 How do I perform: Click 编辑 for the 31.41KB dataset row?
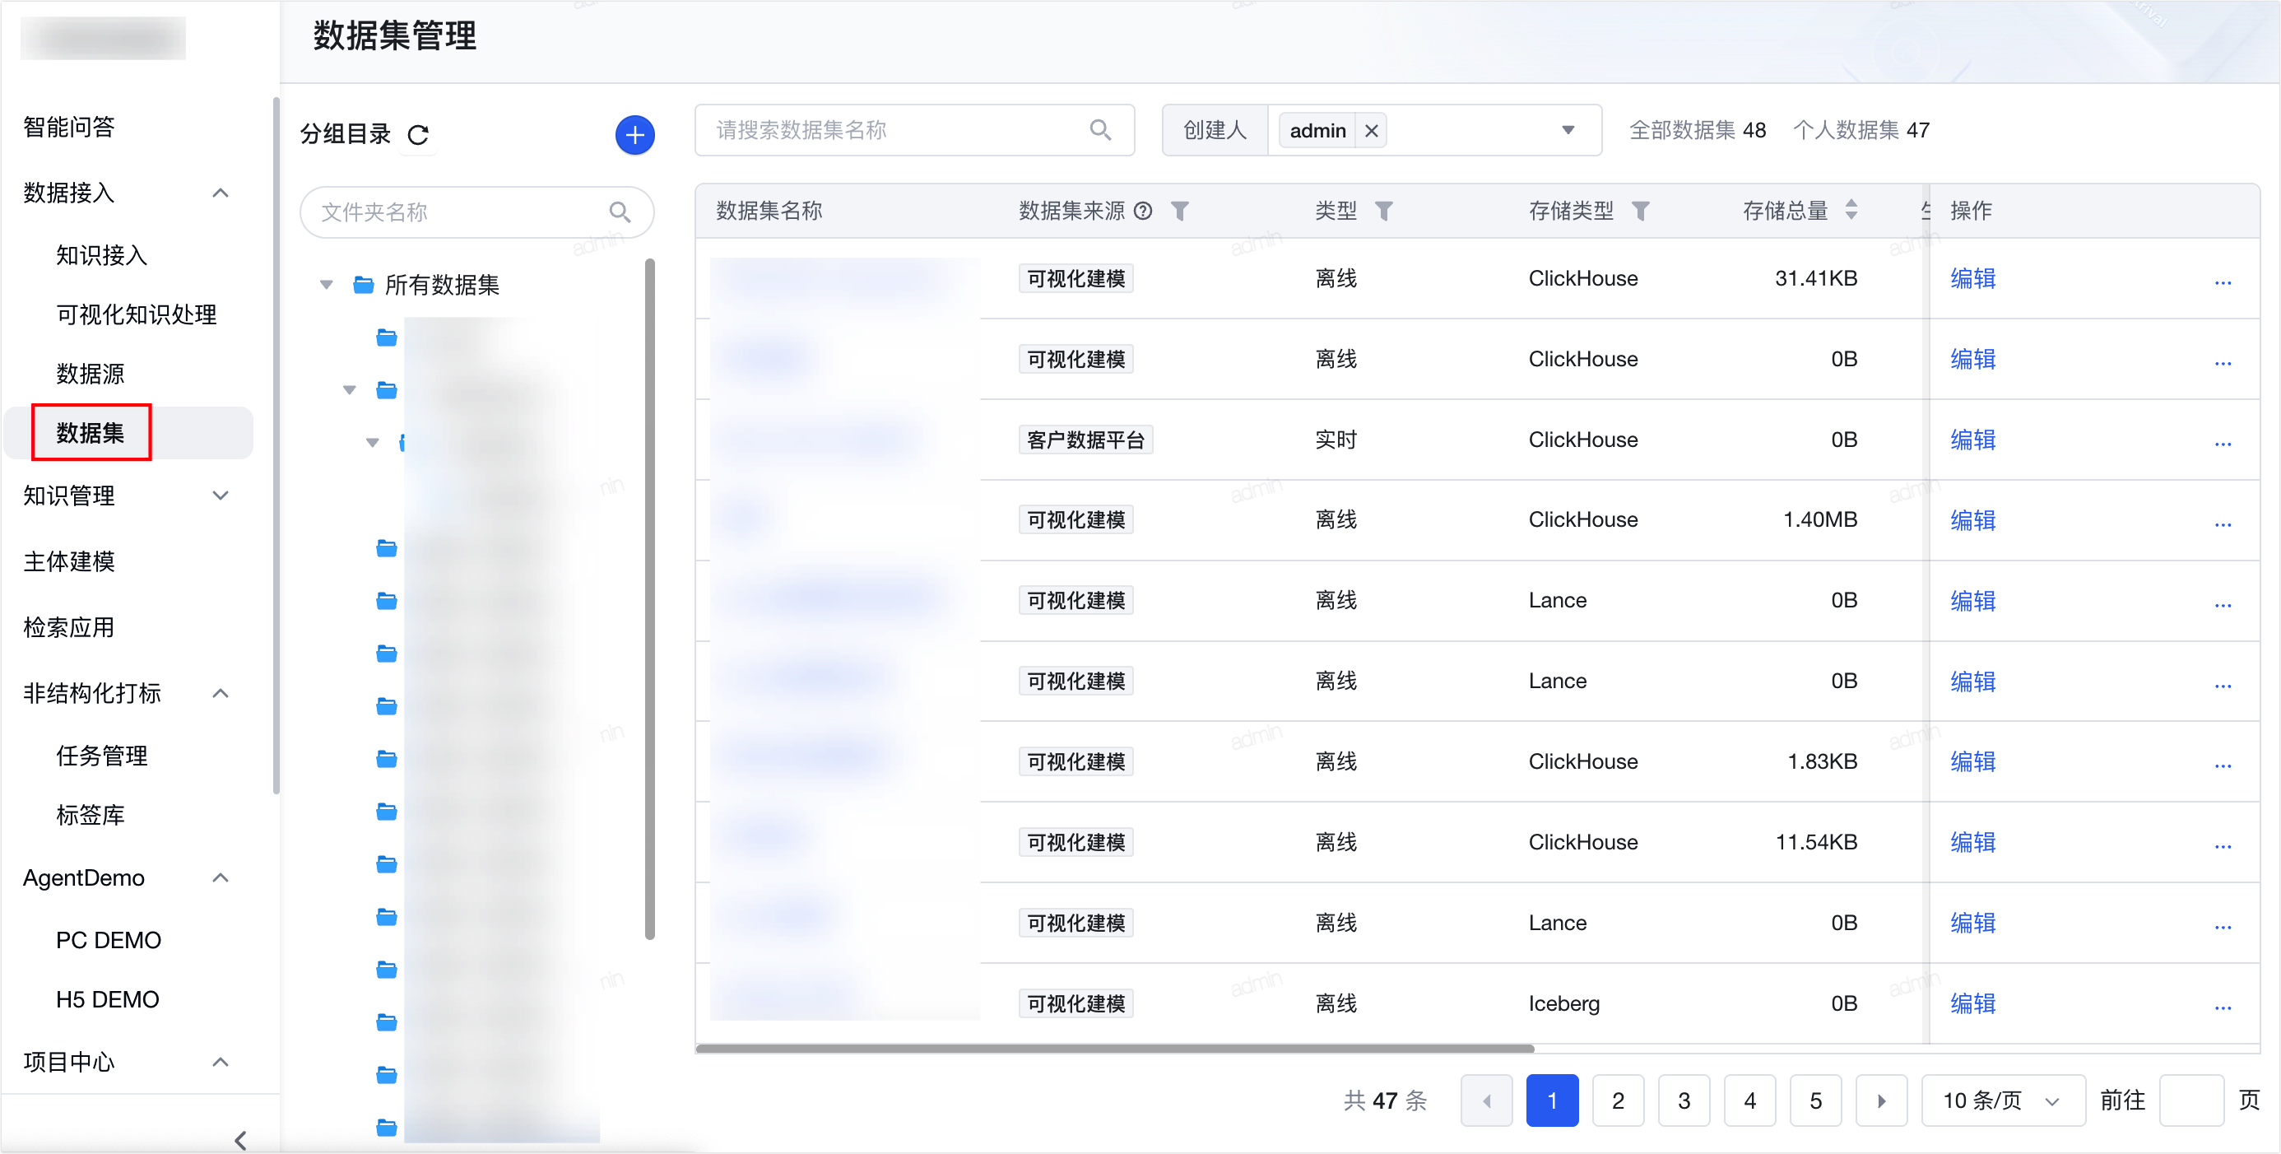click(x=1972, y=279)
